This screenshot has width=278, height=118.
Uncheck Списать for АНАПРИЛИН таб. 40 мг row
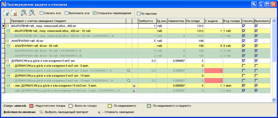(x=244, y=41)
